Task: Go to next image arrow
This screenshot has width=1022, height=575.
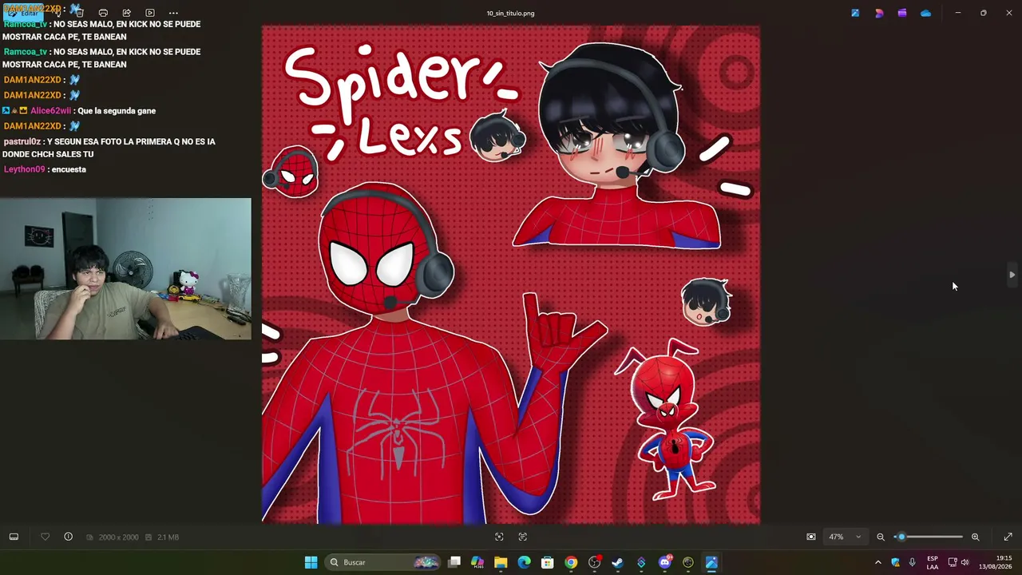Action: (1012, 275)
